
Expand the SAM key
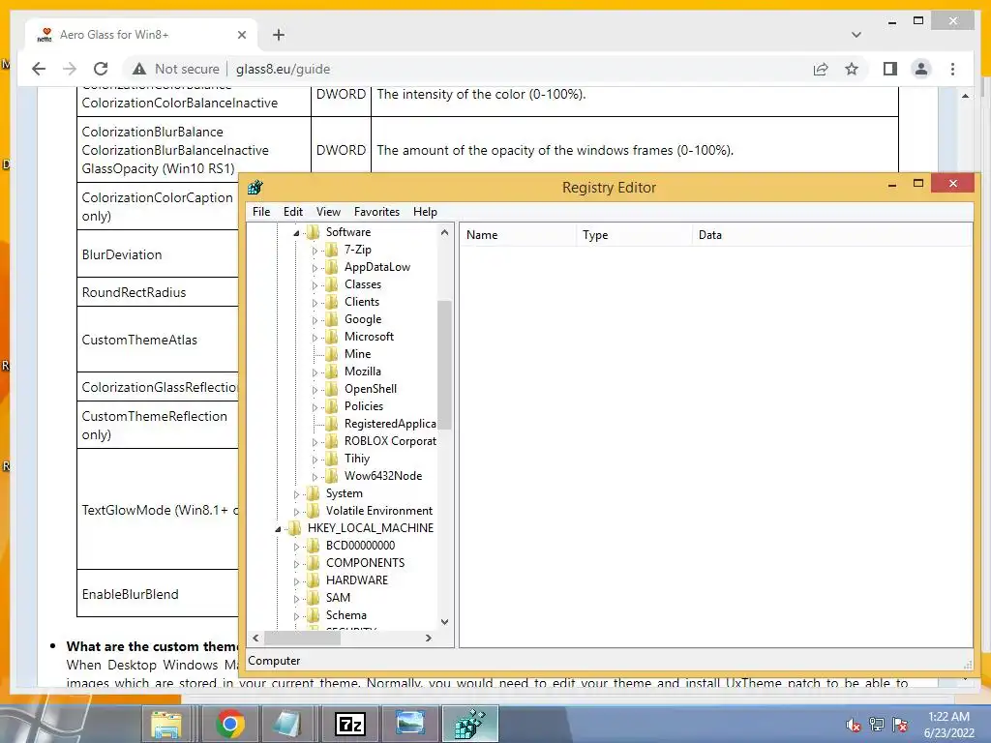pos(296,598)
